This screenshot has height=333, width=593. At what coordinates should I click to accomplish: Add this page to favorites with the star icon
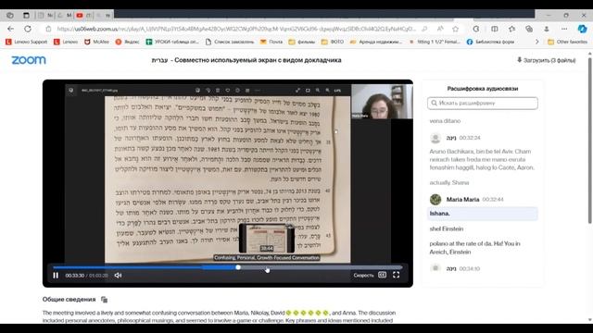point(455,29)
